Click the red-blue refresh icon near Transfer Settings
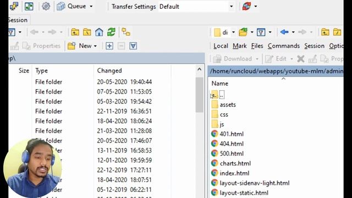Image resolution: width=352 pixels, height=198 pixels. pos(246,6)
